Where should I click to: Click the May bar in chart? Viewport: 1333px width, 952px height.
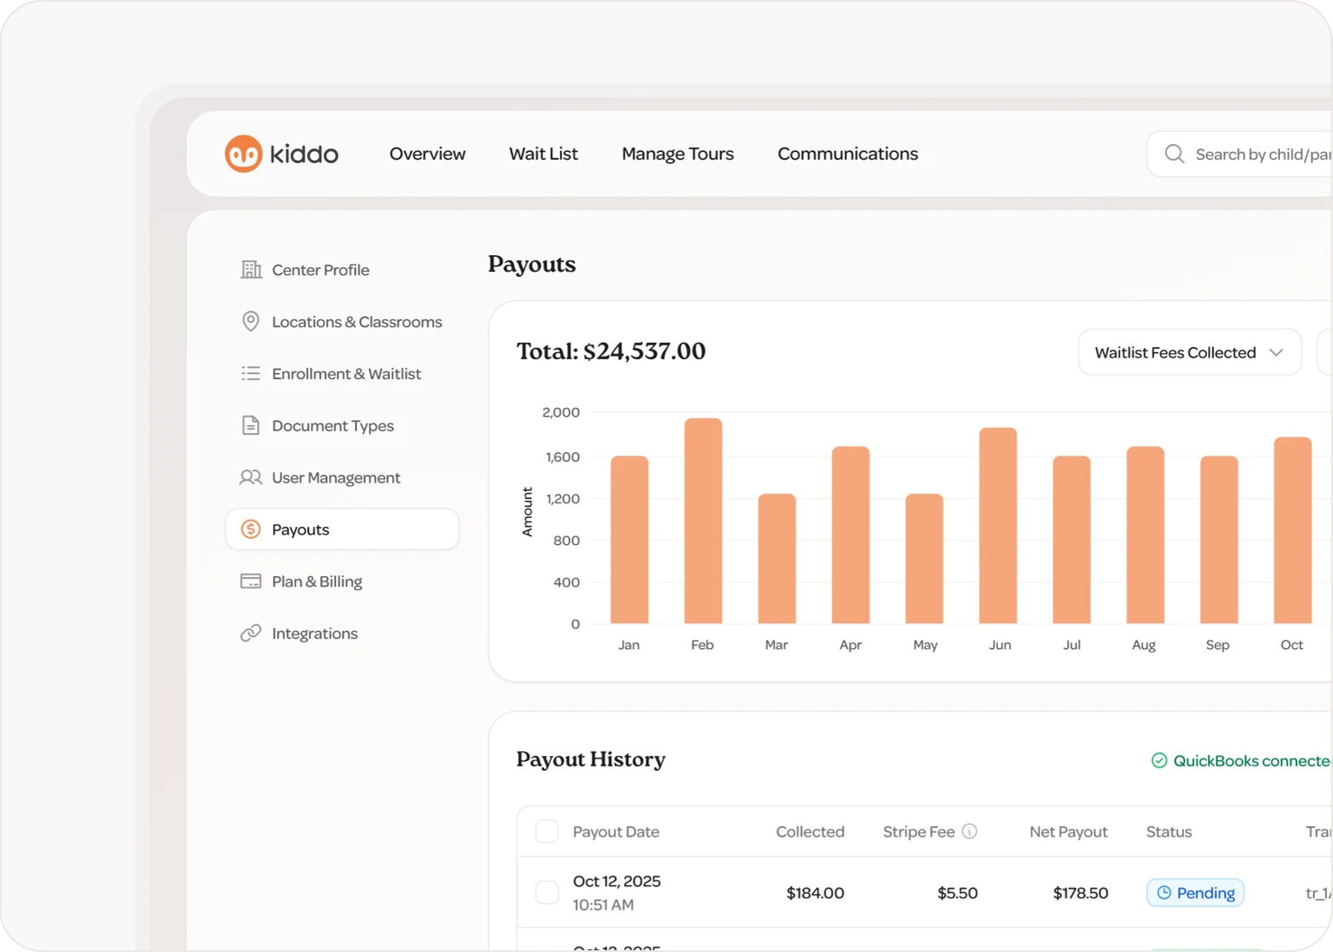coord(924,559)
